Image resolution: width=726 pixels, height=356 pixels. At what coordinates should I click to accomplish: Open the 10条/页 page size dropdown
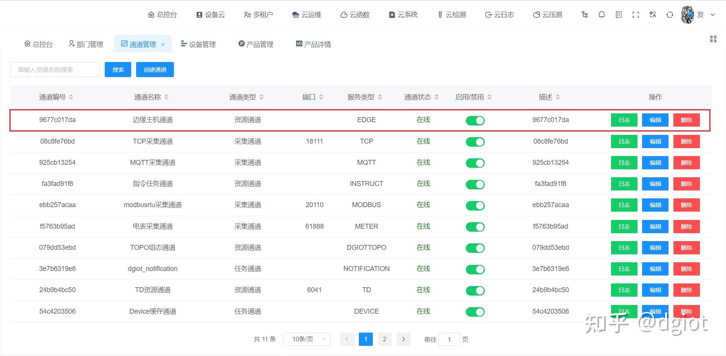coord(306,339)
